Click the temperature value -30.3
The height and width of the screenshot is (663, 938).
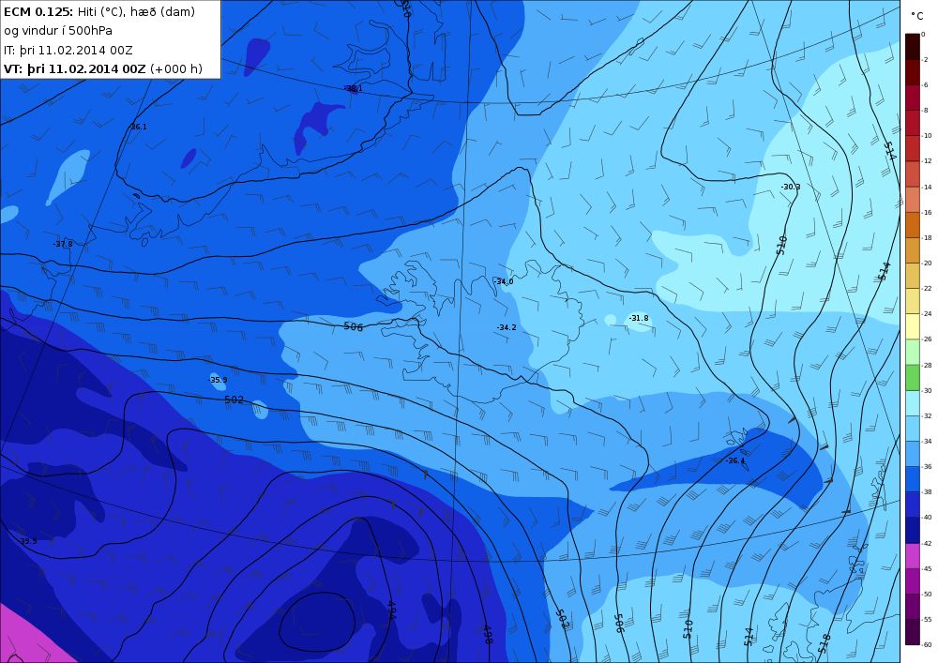(790, 188)
